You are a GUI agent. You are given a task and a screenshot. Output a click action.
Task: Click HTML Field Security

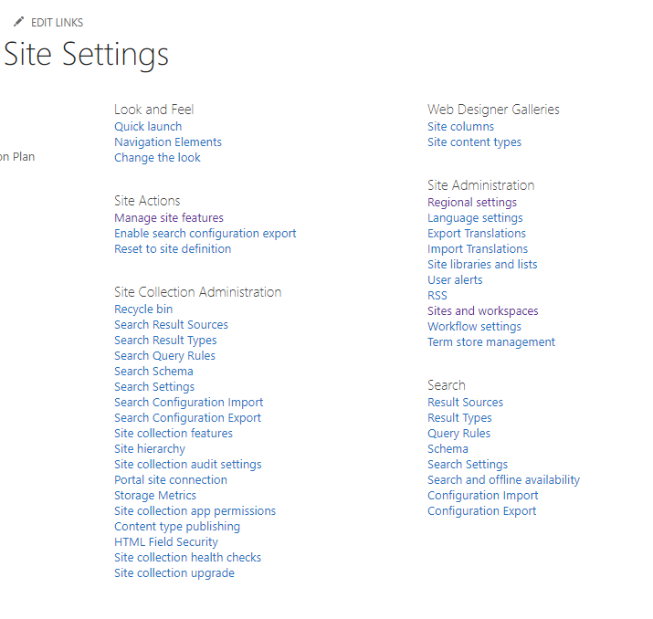166,542
